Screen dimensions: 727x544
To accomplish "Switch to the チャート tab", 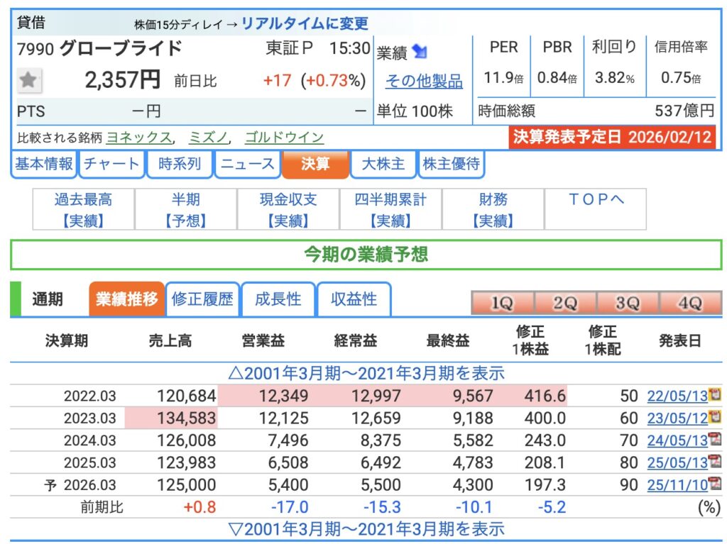I will pos(111,165).
